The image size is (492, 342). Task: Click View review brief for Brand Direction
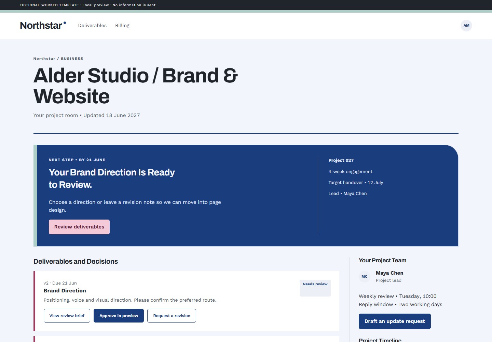pos(67,316)
